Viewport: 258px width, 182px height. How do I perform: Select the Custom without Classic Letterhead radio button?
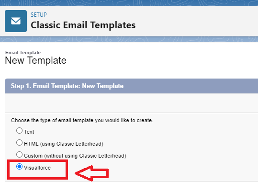point(19,155)
